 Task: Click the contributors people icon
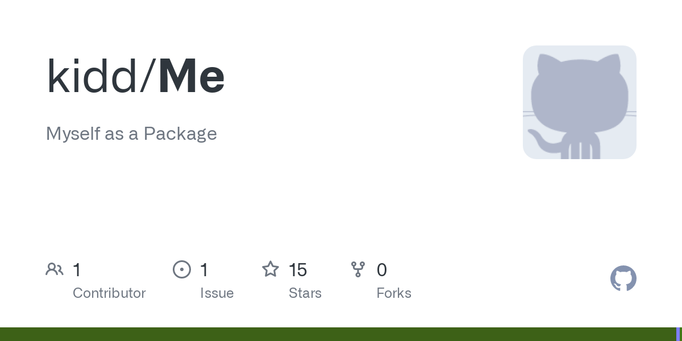click(55, 269)
